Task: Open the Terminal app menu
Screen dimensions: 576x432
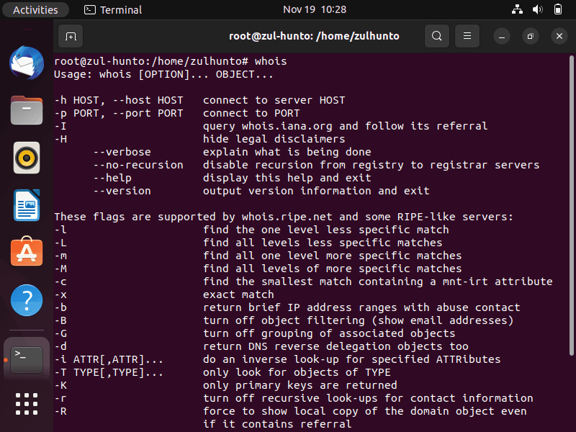Action: tap(113, 9)
